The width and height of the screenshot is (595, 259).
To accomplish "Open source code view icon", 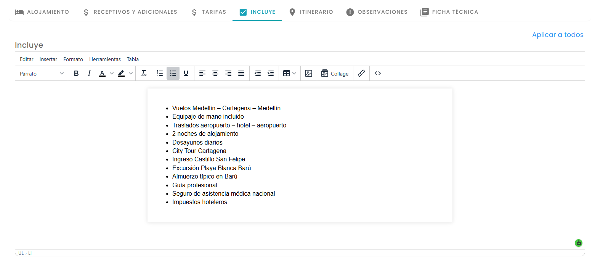I will point(378,73).
